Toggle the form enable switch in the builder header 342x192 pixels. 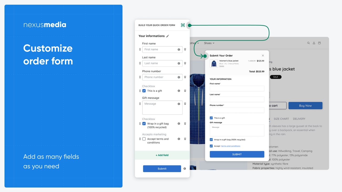189,25
